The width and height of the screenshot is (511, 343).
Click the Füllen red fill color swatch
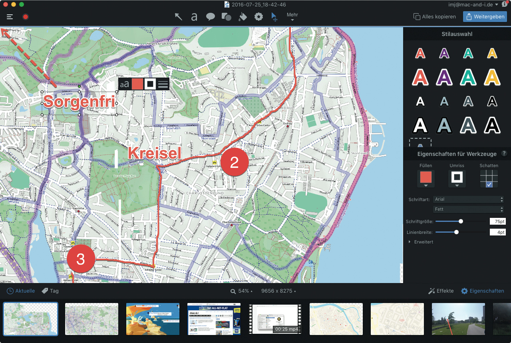point(426,177)
